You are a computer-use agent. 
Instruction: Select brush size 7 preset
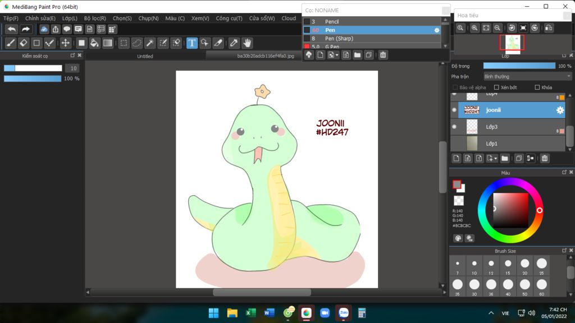(458, 266)
